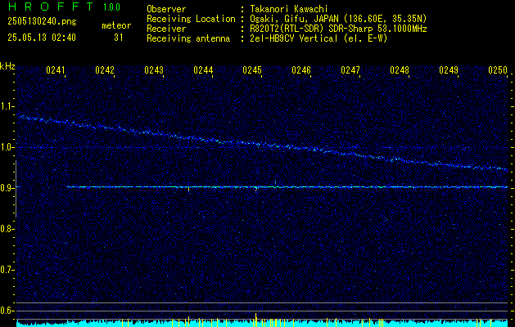Click the observer name Takanori Kawachi
Screen dimensions: 515x327
(x=289, y=9)
